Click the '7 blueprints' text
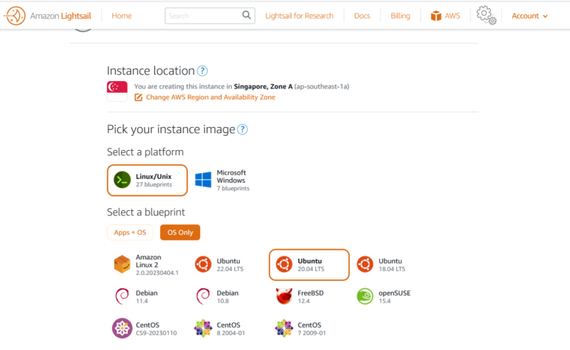 (233, 188)
